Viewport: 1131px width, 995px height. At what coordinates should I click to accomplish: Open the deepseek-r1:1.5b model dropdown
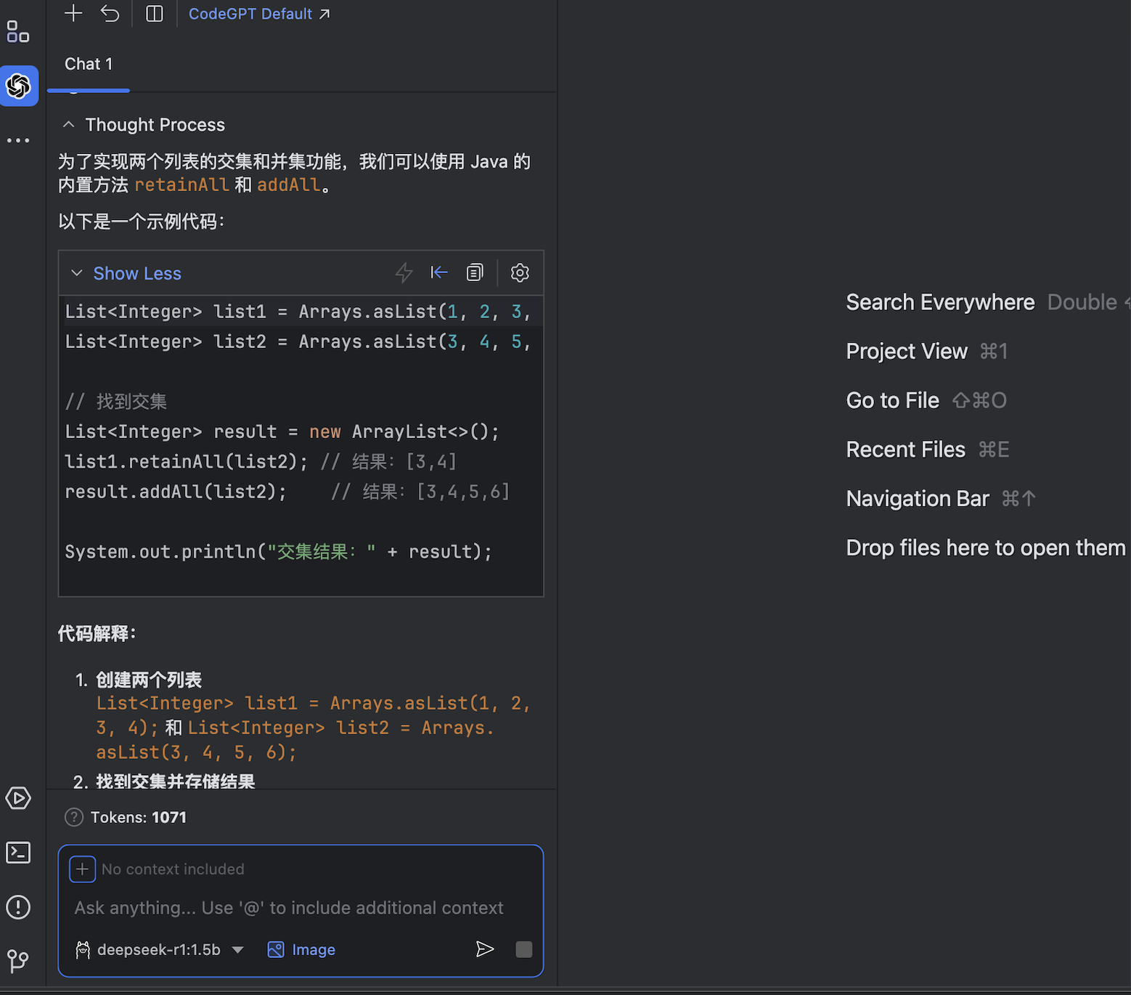coord(160,950)
